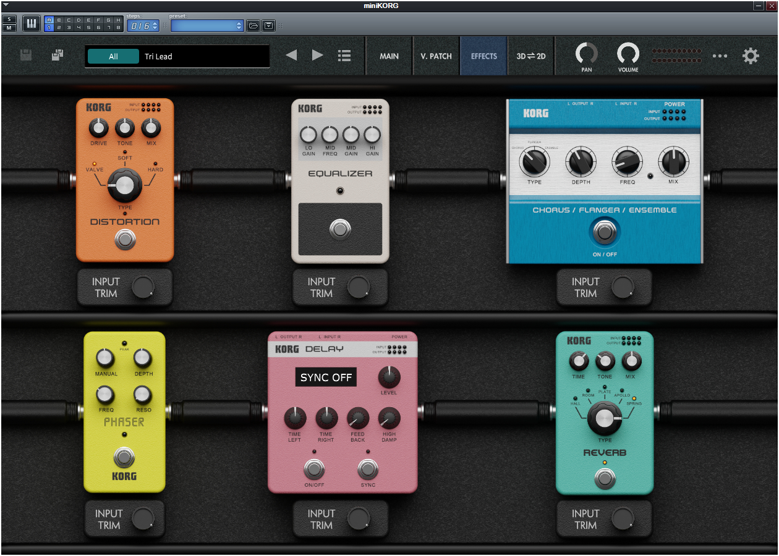Click the Phaser MANUAL knob

click(x=106, y=358)
